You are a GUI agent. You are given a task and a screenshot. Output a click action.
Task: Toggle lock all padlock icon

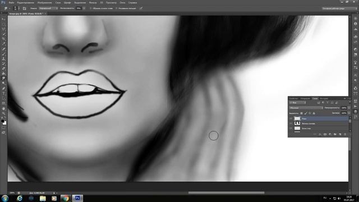314,113
